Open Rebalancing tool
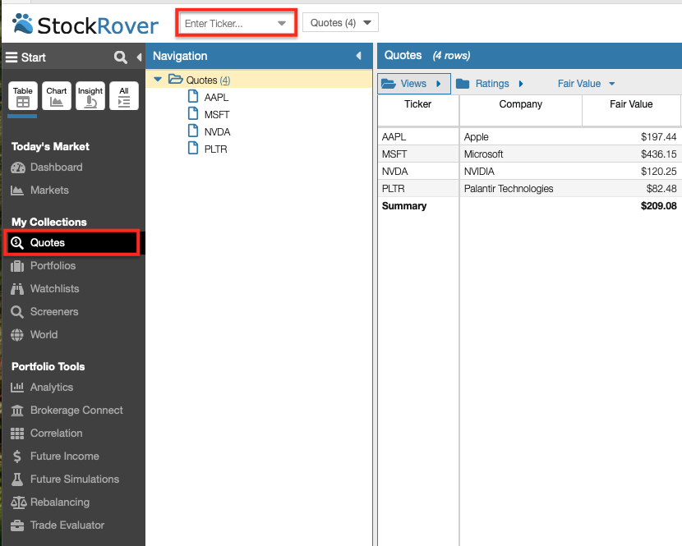The image size is (682, 546). point(60,502)
